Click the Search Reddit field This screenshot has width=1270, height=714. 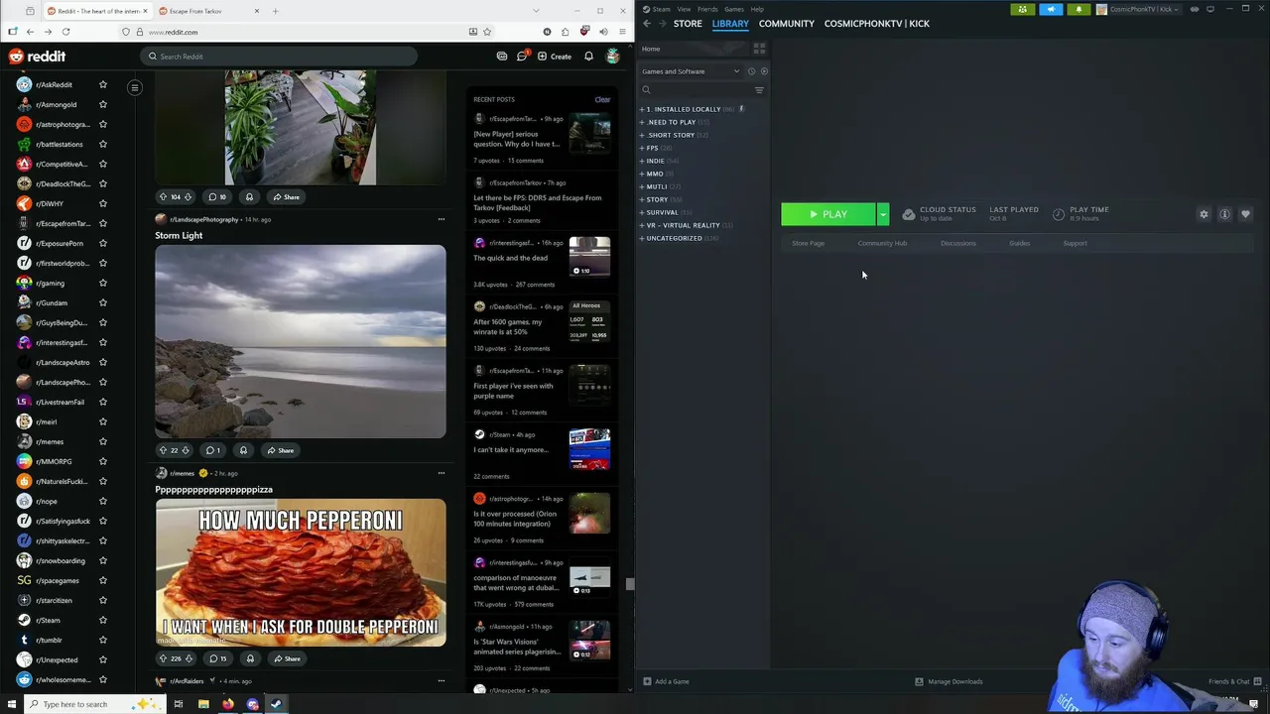(x=279, y=57)
